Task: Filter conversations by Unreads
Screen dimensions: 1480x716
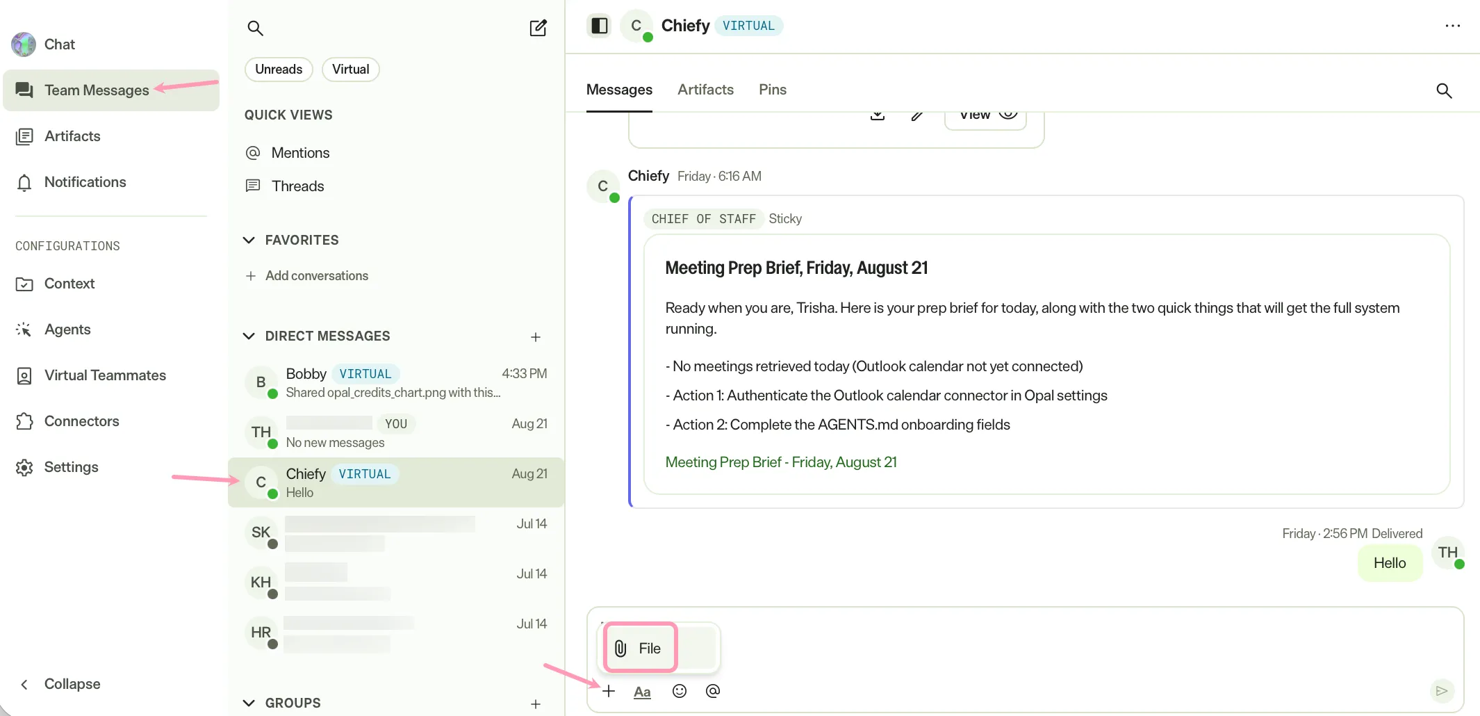Action: point(279,70)
